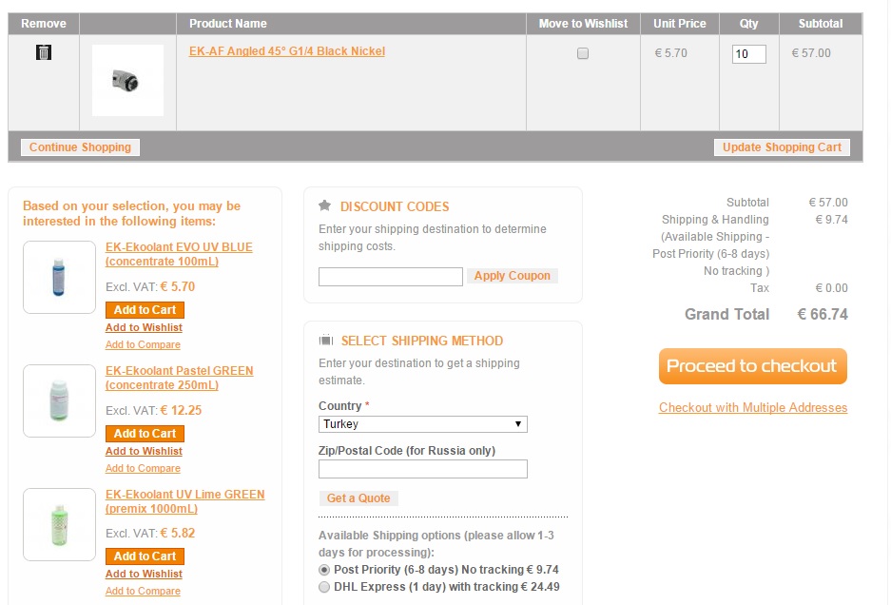Click the Tax € 0.00 value
The image size is (891, 605).
point(831,287)
